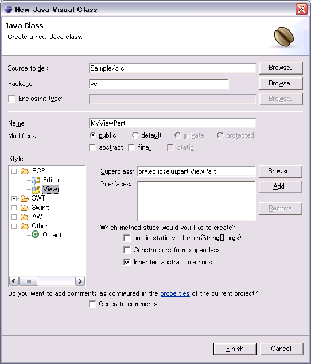311x364 pixels.
Task: Click the Finish button
Action: coord(235,349)
